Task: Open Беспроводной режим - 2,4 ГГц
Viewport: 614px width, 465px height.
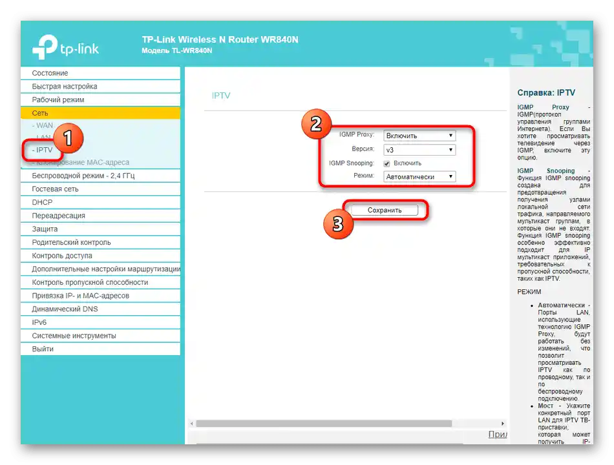Action: tap(100, 176)
